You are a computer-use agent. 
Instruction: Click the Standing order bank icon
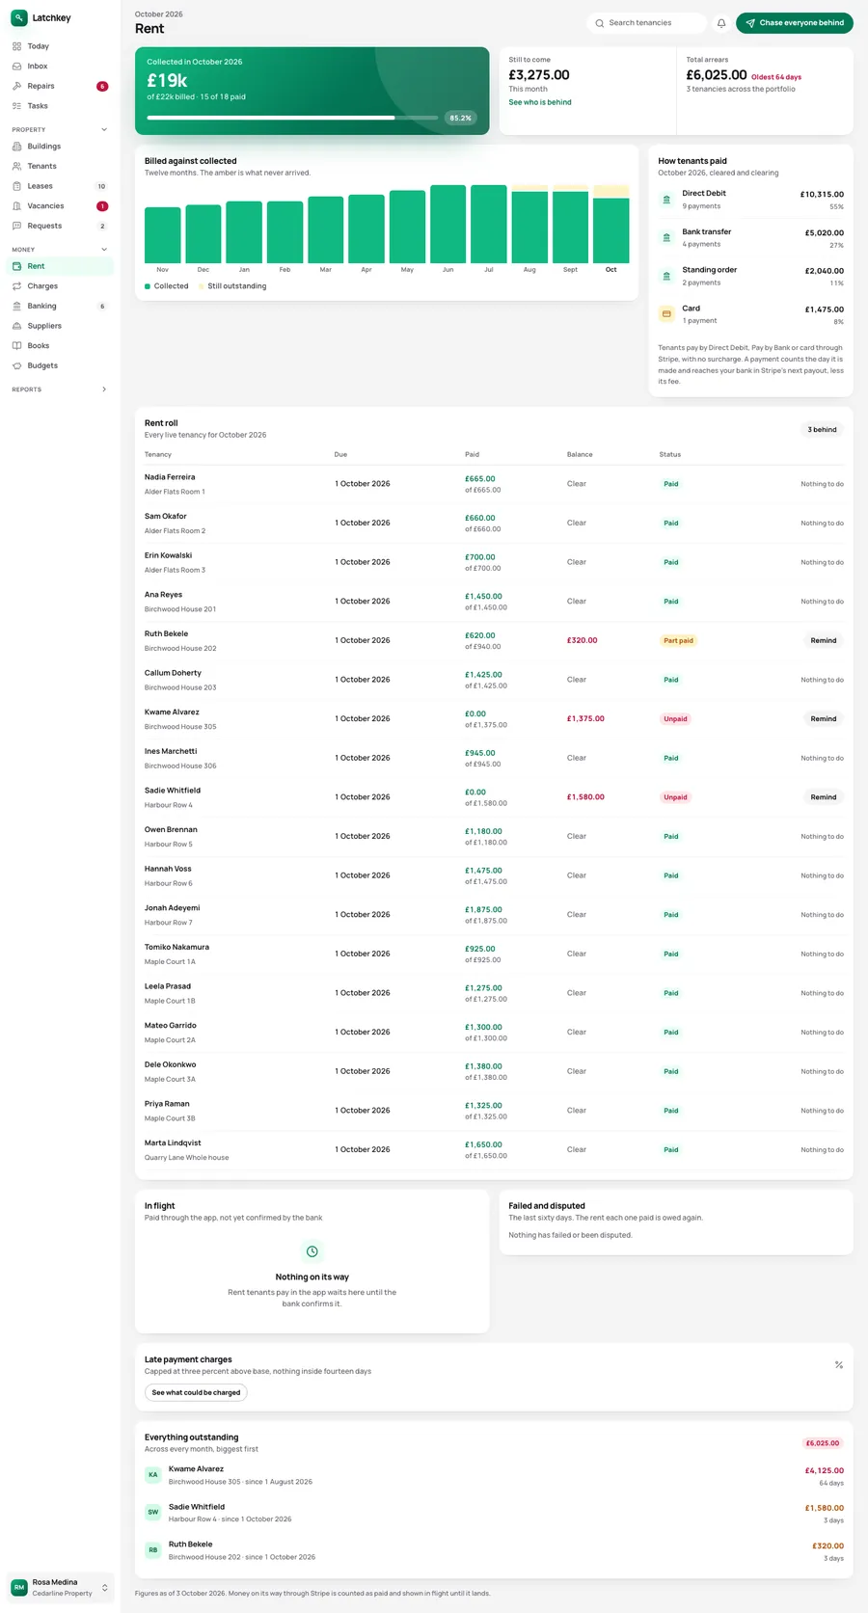[666, 276]
